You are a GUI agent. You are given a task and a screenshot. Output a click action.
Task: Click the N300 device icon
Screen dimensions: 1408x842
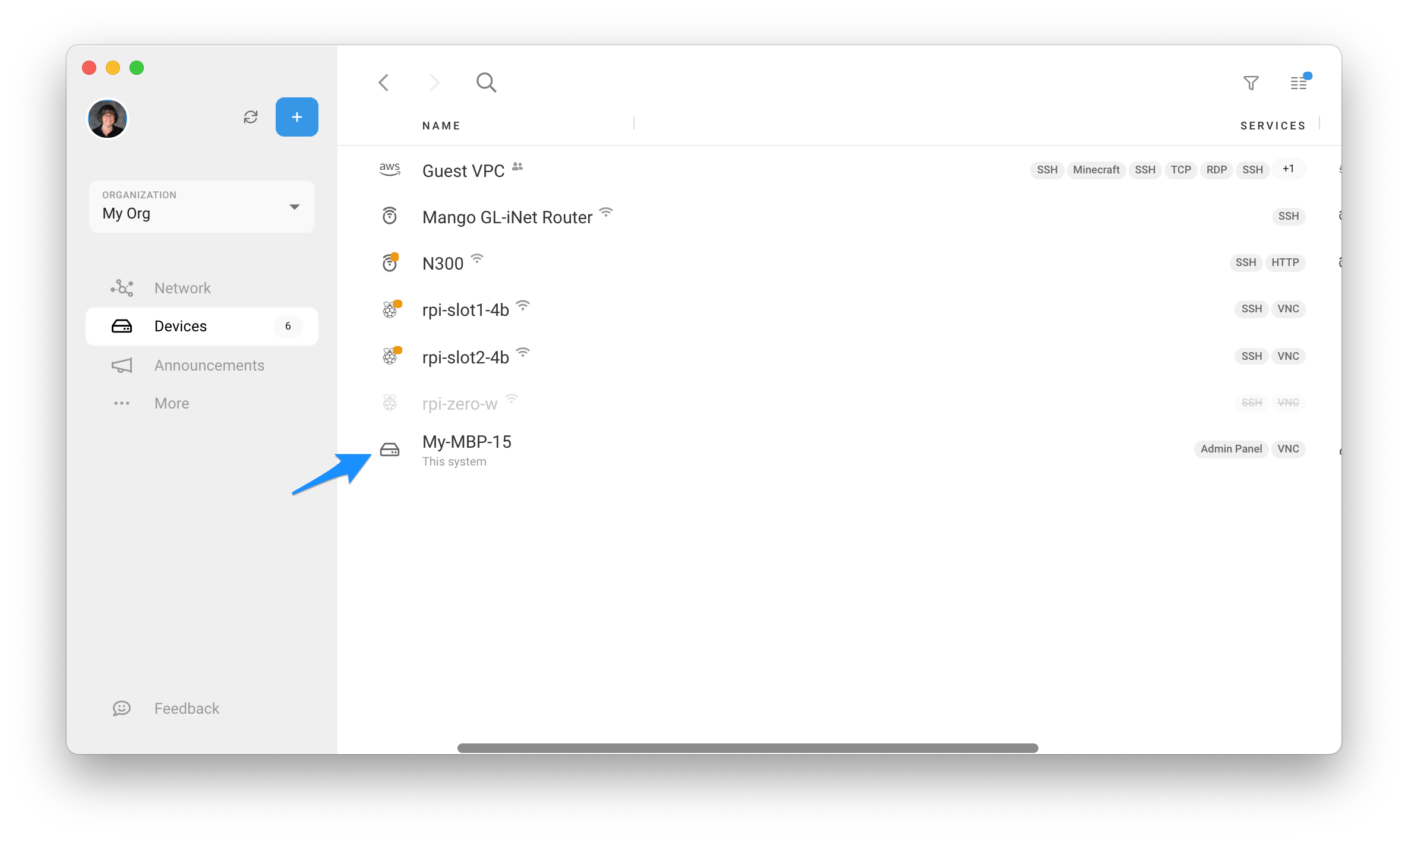(390, 262)
